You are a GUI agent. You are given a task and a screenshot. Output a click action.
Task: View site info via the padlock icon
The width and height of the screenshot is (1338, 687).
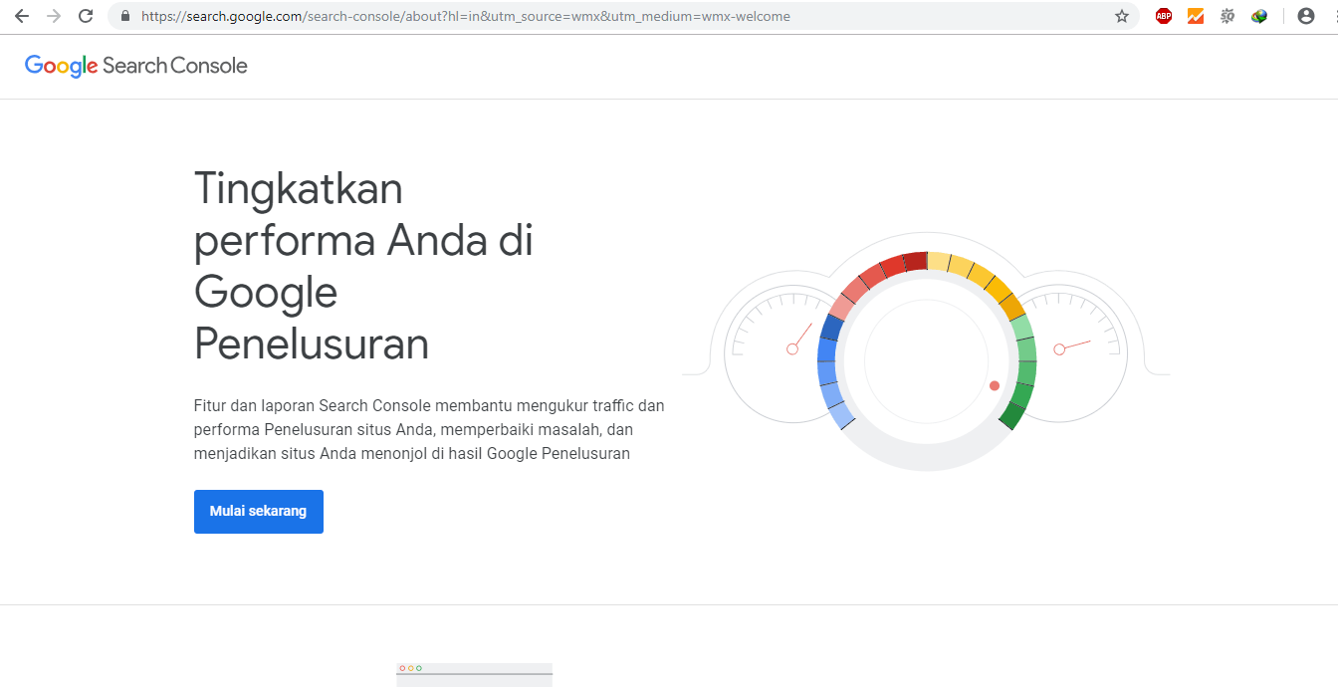(x=125, y=16)
